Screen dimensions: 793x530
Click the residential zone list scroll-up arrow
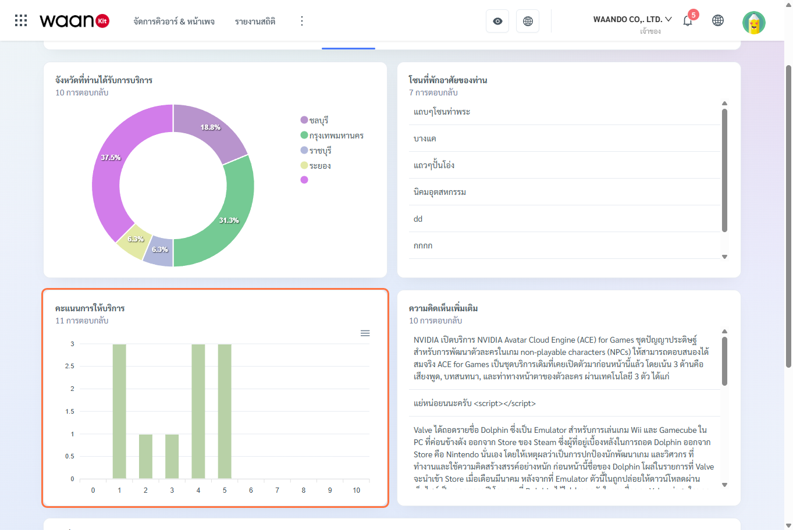(724, 104)
